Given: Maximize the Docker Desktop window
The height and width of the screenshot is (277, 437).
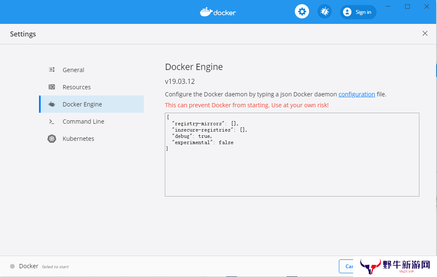Looking at the screenshot, I should (x=407, y=6).
